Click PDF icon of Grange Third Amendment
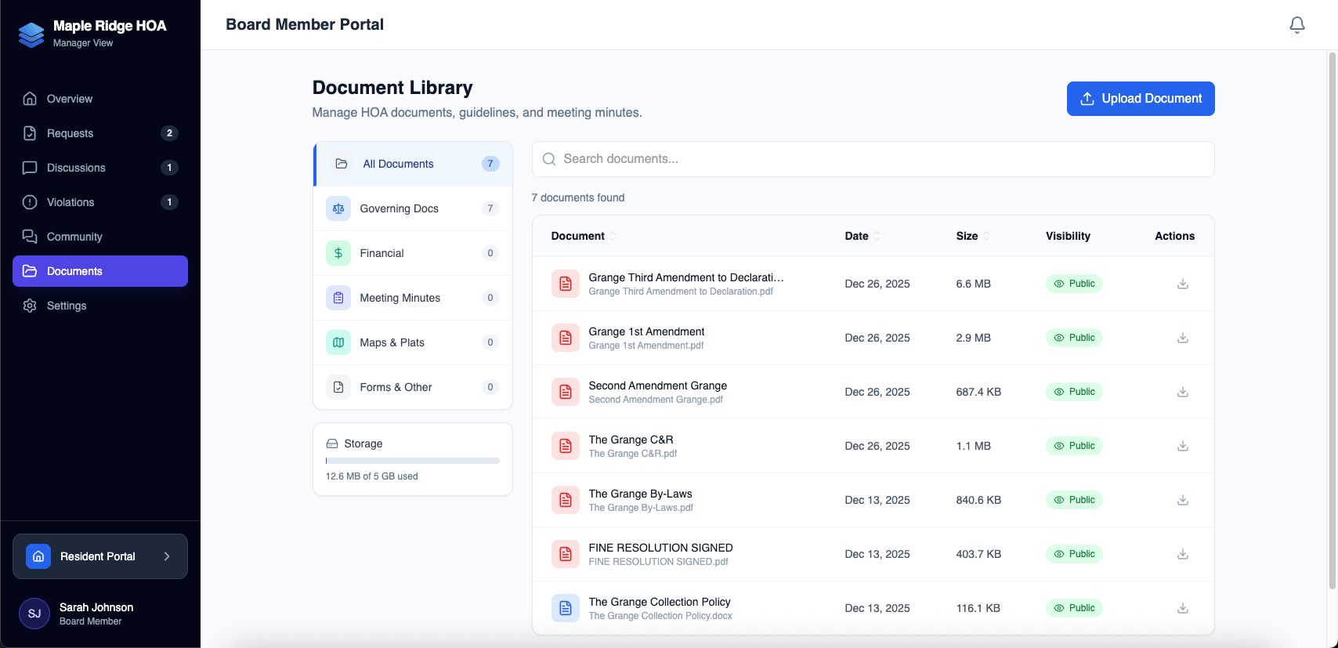This screenshot has width=1338, height=648. 566,284
